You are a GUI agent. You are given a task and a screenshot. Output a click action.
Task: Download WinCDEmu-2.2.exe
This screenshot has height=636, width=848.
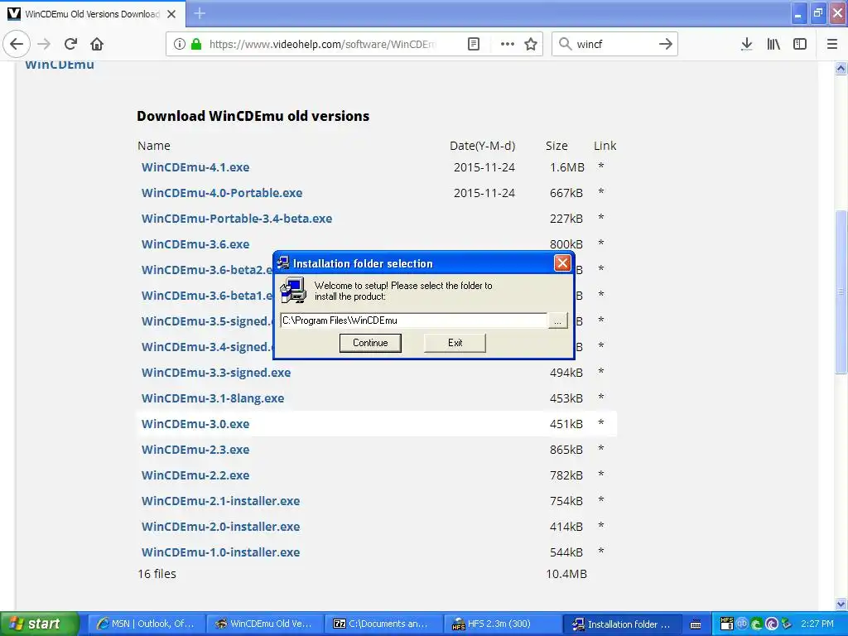click(195, 475)
